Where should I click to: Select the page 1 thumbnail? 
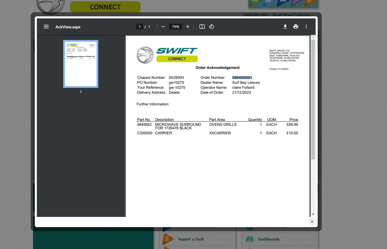81,64
